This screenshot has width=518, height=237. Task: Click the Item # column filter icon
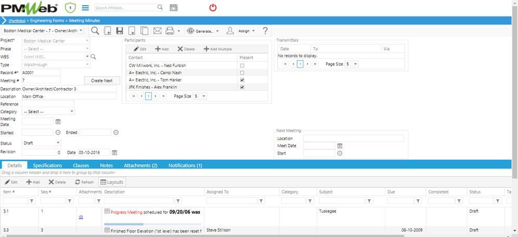[x=32, y=201]
